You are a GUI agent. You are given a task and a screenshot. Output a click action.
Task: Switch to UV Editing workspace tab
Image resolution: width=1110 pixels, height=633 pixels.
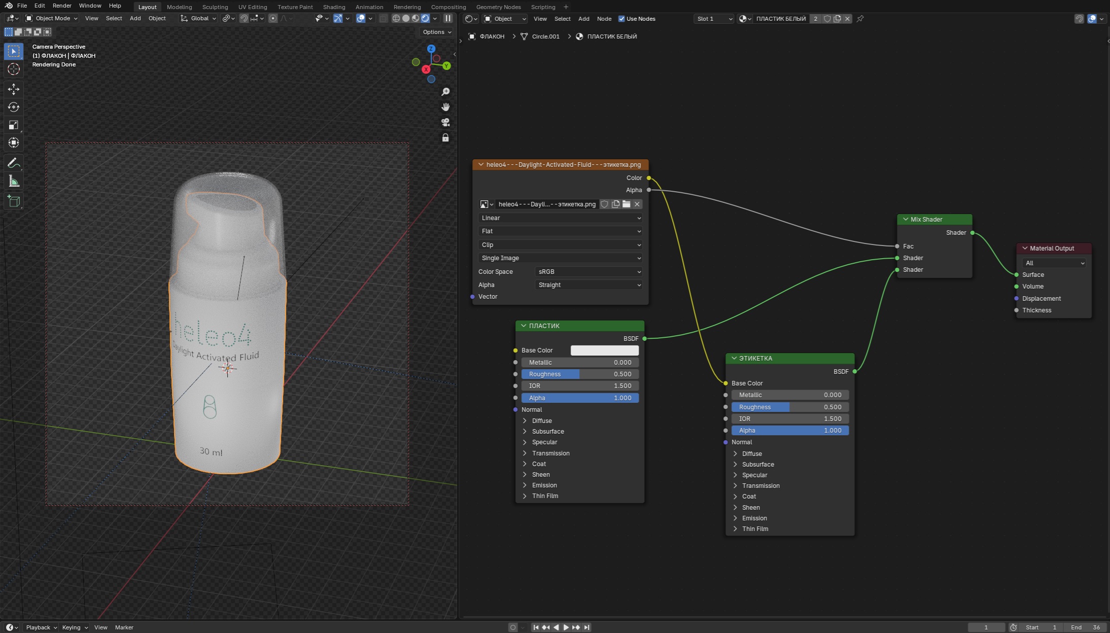pos(253,7)
